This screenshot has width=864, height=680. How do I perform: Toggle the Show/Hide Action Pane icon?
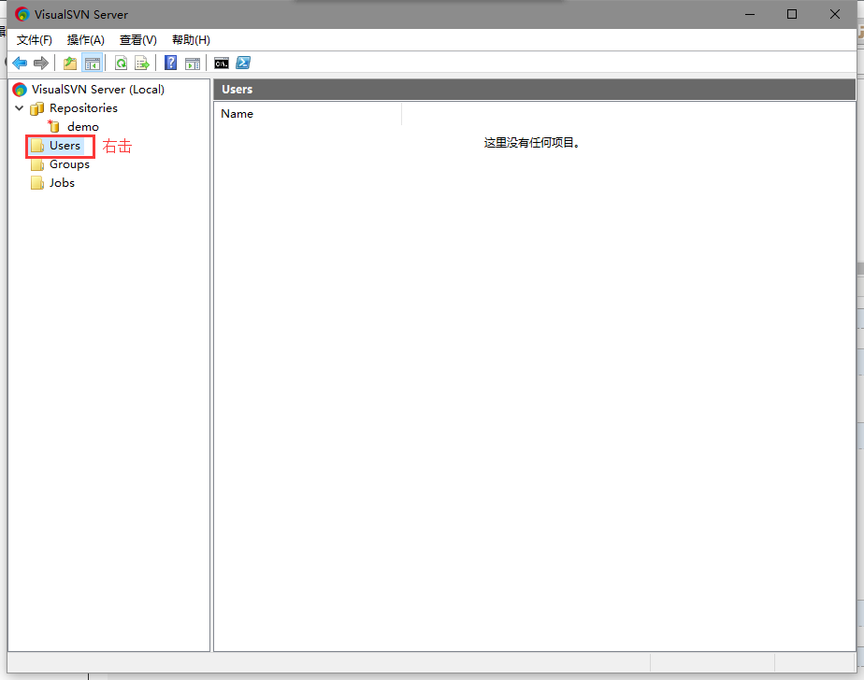(x=193, y=64)
